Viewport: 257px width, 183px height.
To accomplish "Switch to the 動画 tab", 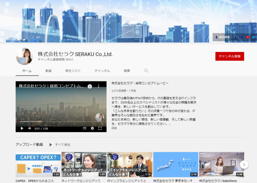I will click(x=48, y=71).
